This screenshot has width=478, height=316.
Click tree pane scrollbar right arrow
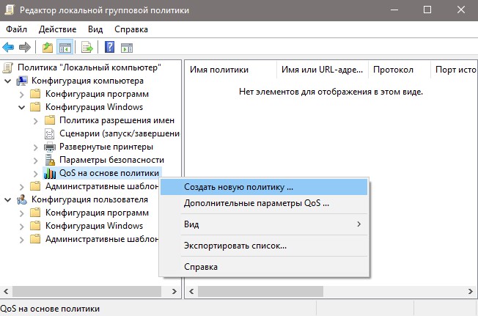coord(174,291)
